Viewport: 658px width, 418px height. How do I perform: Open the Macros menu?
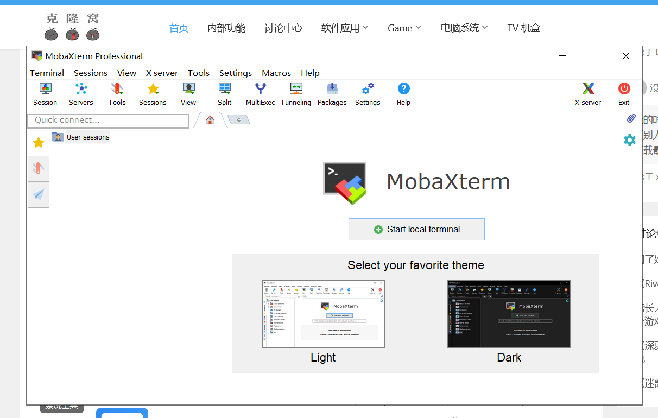coord(276,73)
